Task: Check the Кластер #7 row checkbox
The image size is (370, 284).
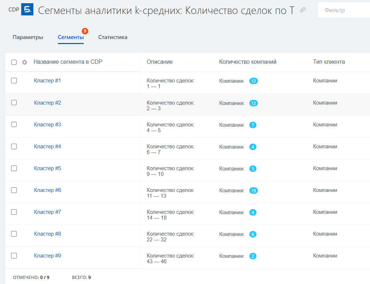Action: [x=14, y=212]
